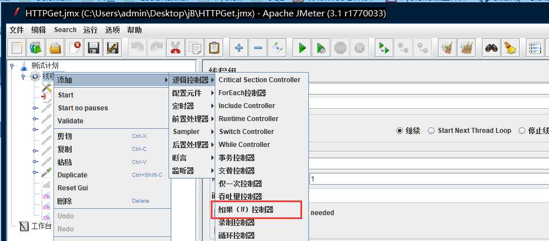Add an Include Controller
Image resolution: width=549 pixels, height=241 pixels.
click(262, 106)
